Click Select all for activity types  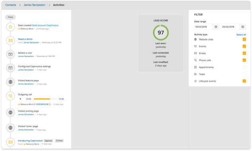241,35
